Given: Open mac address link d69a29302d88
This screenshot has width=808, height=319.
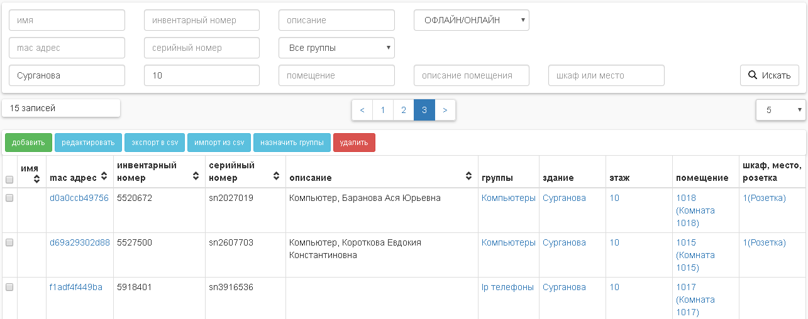Looking at the screenshot, I should coord(80,242).
